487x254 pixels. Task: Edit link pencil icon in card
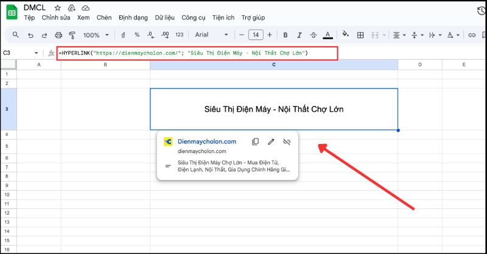[x=271, y=142]
